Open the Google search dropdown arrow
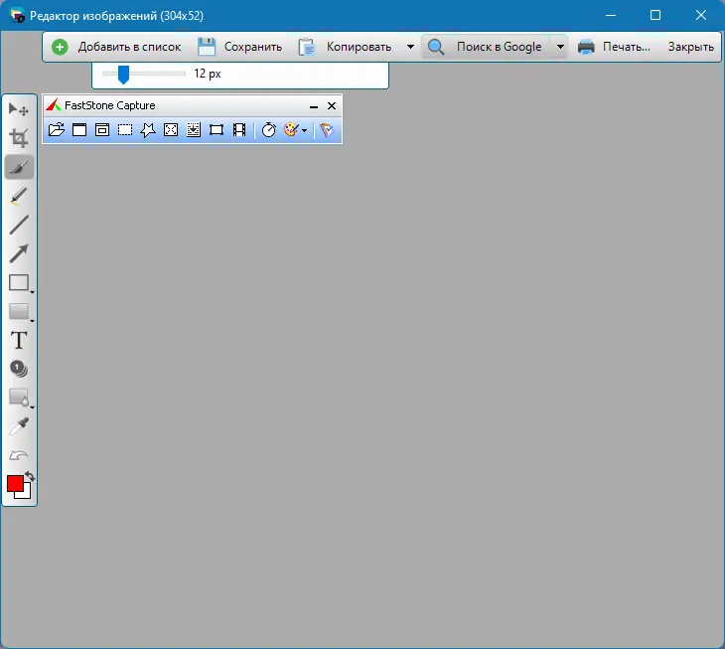 pos(560,47)
